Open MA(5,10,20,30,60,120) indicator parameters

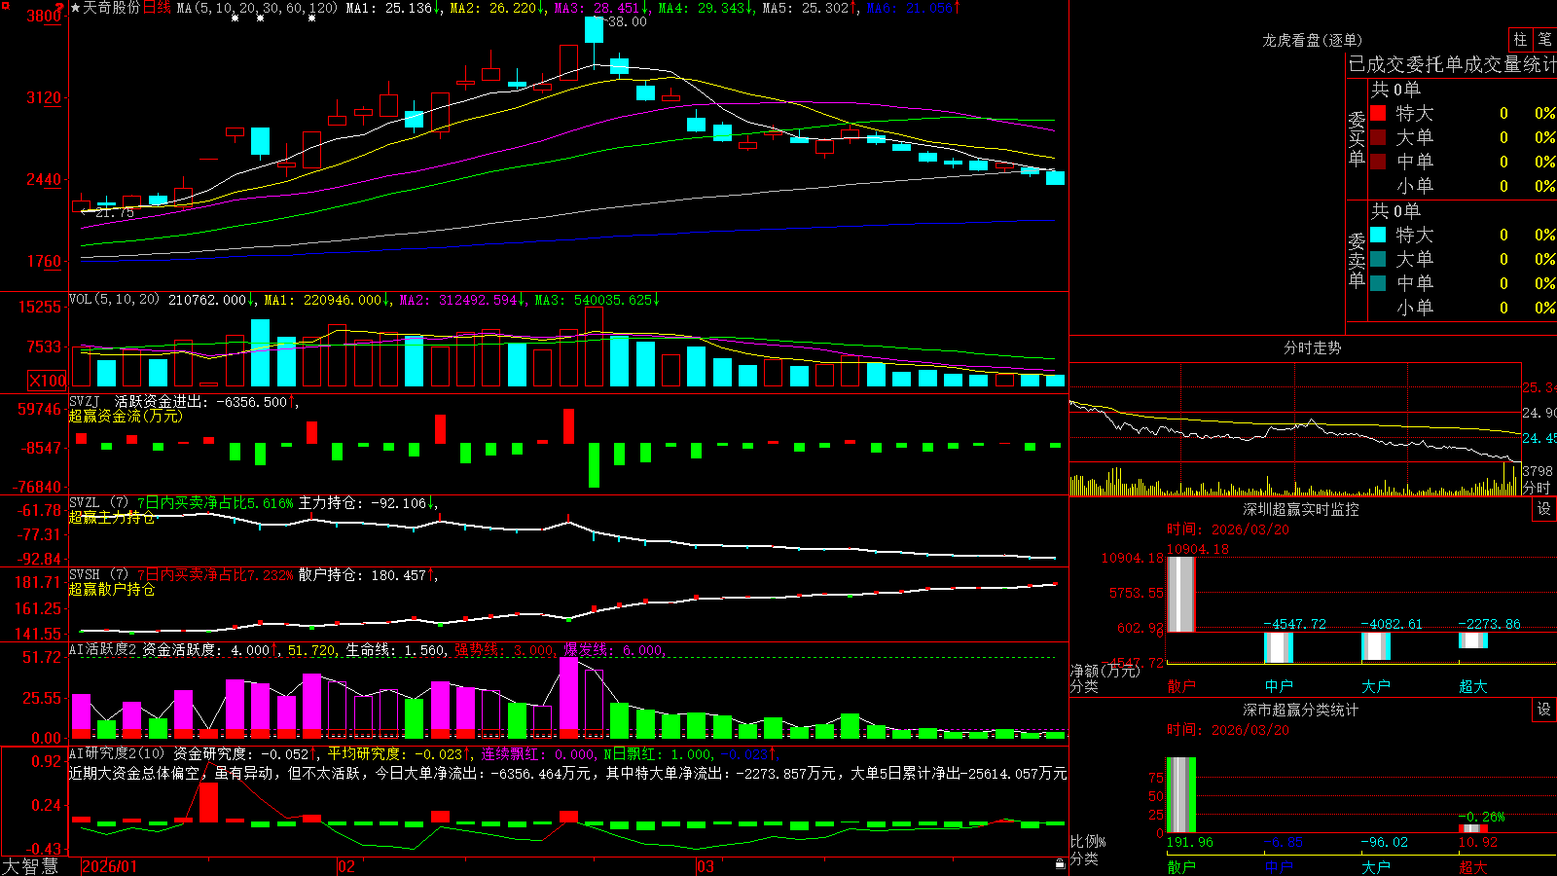257,8
